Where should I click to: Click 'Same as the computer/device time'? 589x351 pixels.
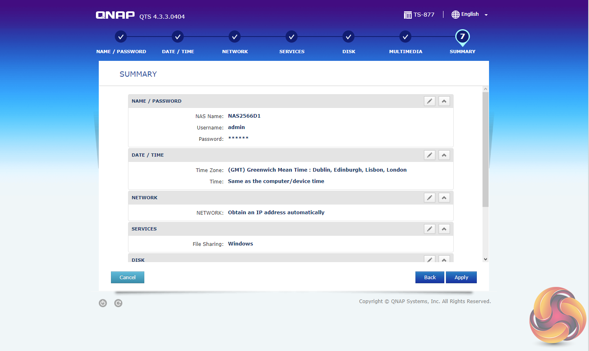276,181
